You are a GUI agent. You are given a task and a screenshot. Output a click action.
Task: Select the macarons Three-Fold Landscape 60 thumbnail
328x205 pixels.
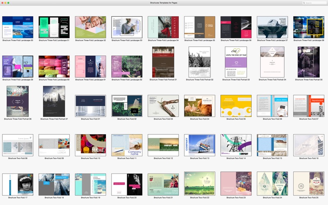click(54, 66)
